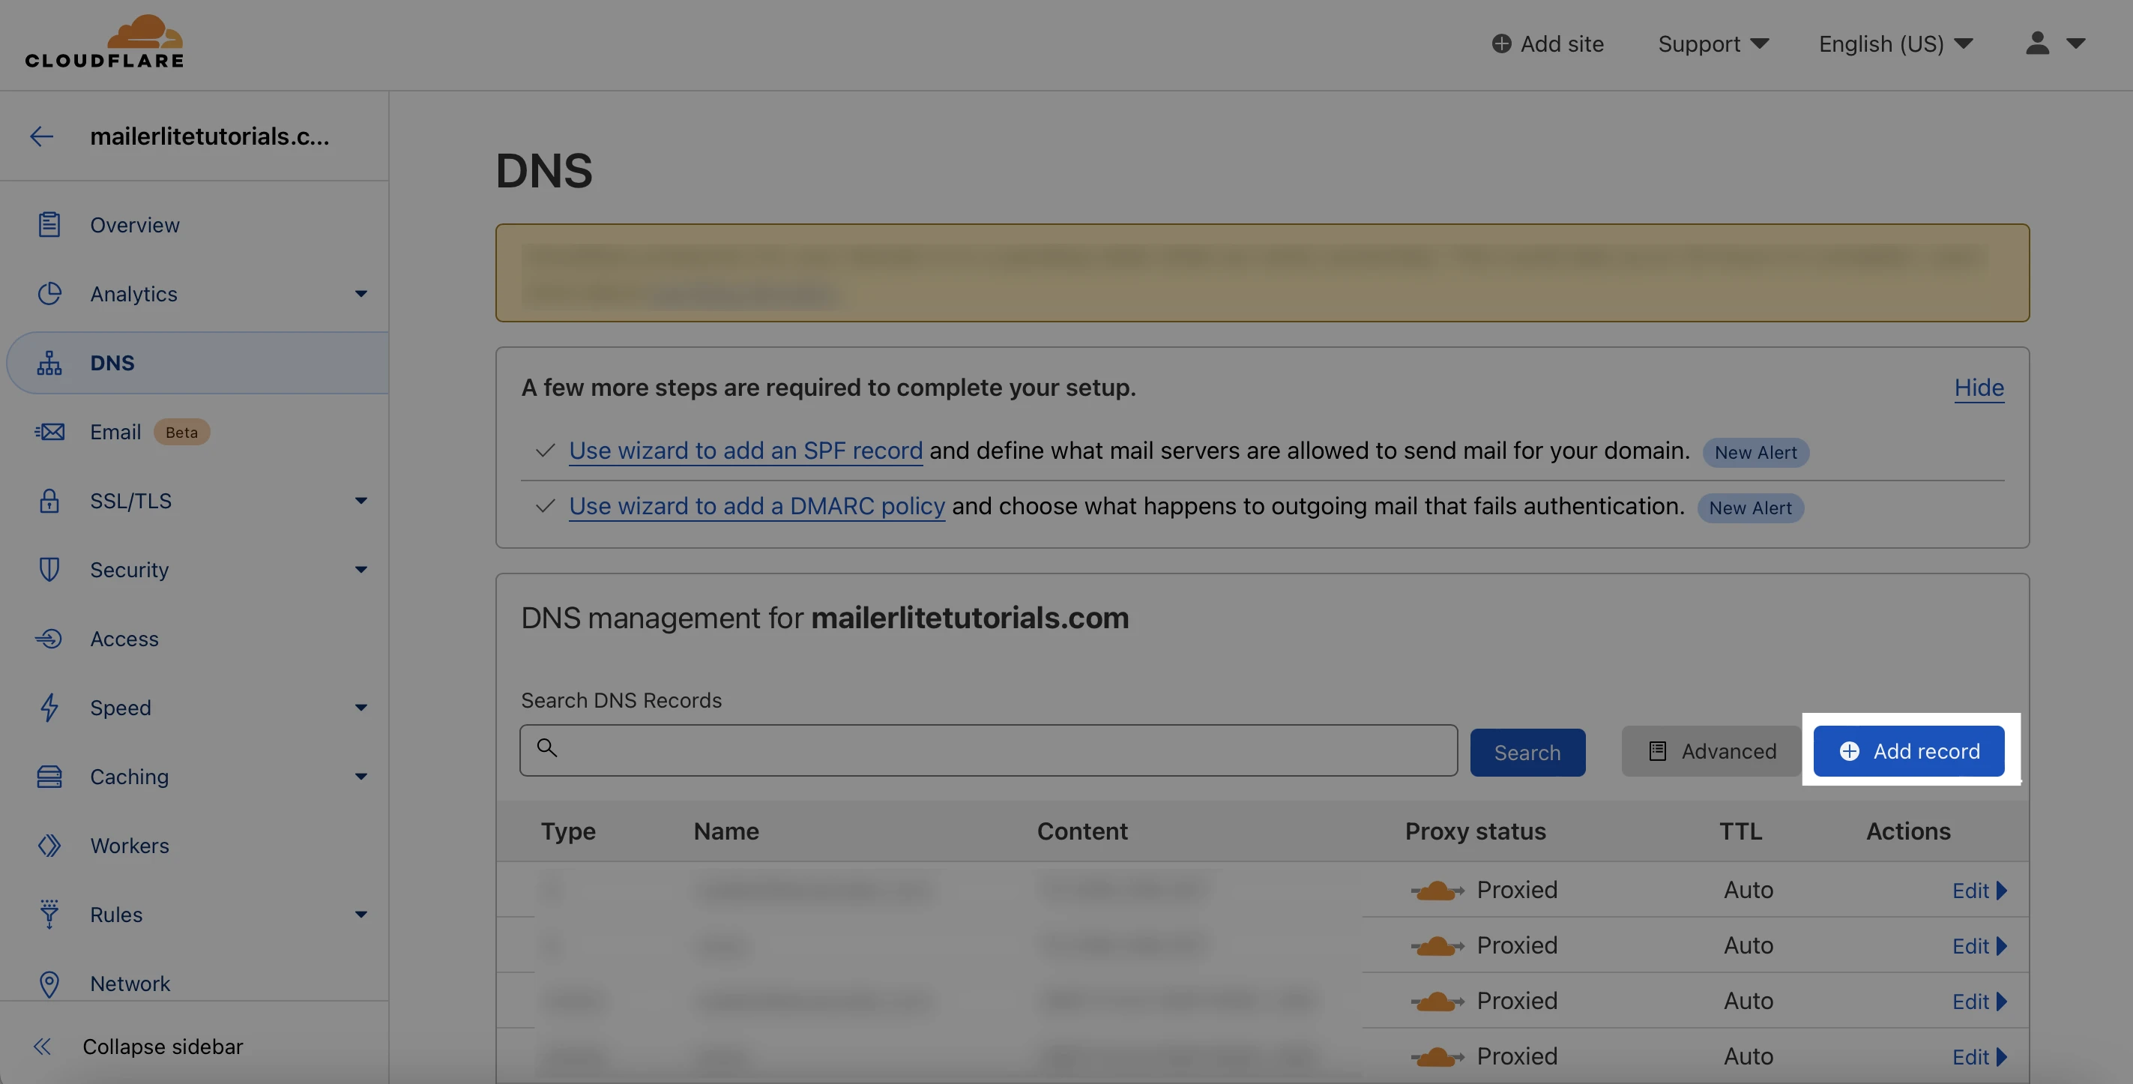Click the back arrow beside domain name

coord(41,136)
